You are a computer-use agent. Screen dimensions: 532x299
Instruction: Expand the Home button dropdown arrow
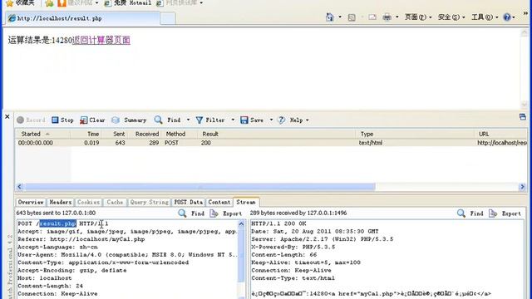(x=340, y=17)
